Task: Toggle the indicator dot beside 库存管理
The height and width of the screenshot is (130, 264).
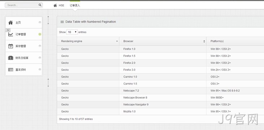Action: [40, 46]
